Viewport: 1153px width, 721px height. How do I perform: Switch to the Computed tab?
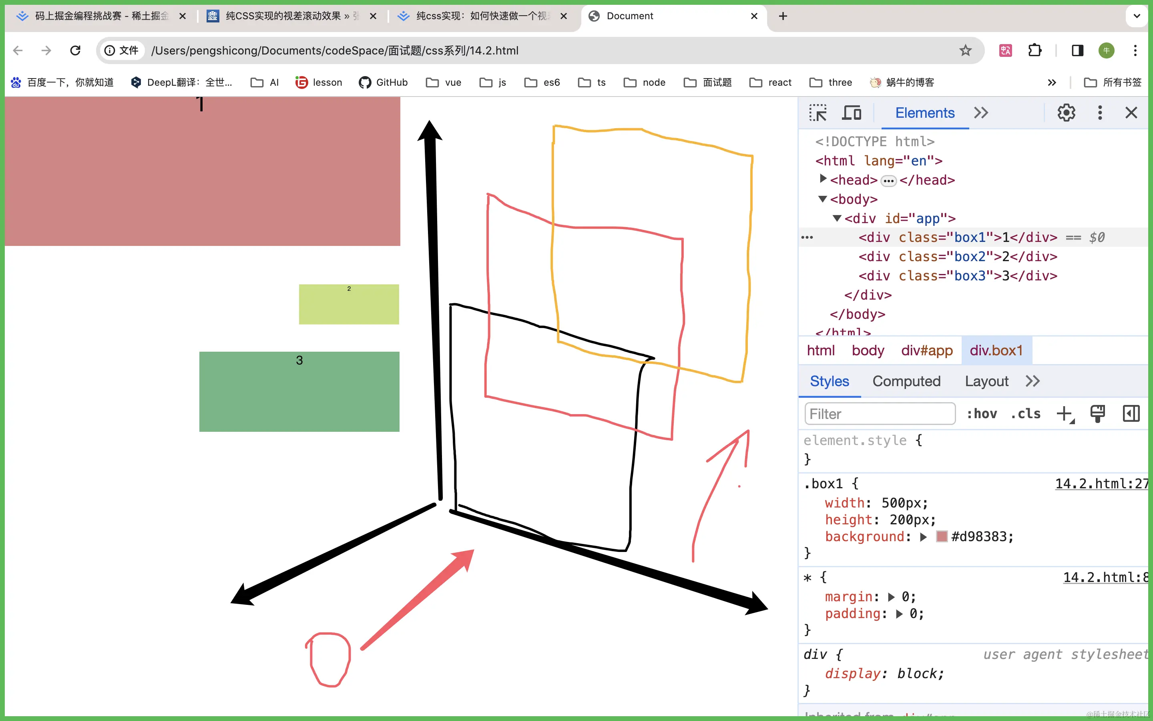click(x=906, y=381)
